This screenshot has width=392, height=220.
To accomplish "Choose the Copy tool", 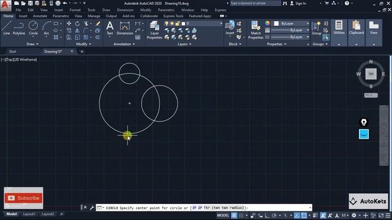I will click(x=69, y=31).
